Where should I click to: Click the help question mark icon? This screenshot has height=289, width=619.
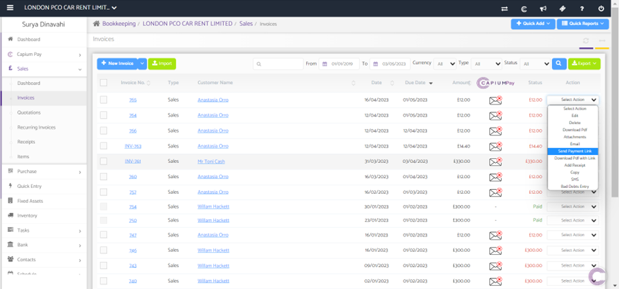(x=582, y=9)
